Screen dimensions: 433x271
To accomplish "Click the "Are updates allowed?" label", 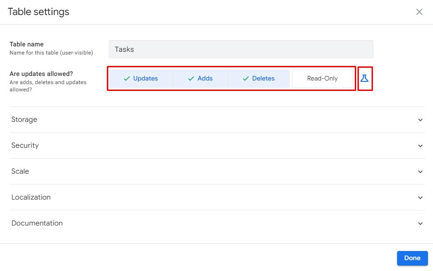I will click(x=41, y=74).
